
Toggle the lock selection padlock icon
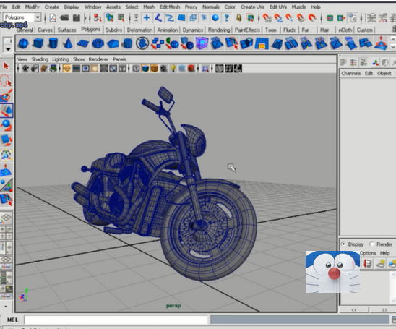coord(238,17)
